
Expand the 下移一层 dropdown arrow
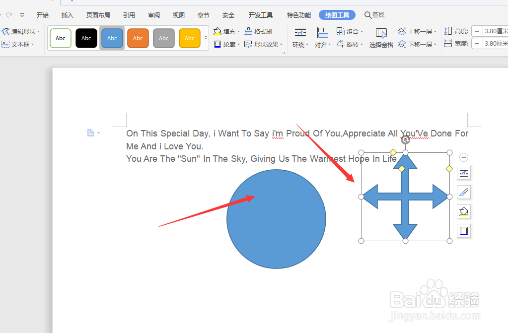[x=435, y=44]
